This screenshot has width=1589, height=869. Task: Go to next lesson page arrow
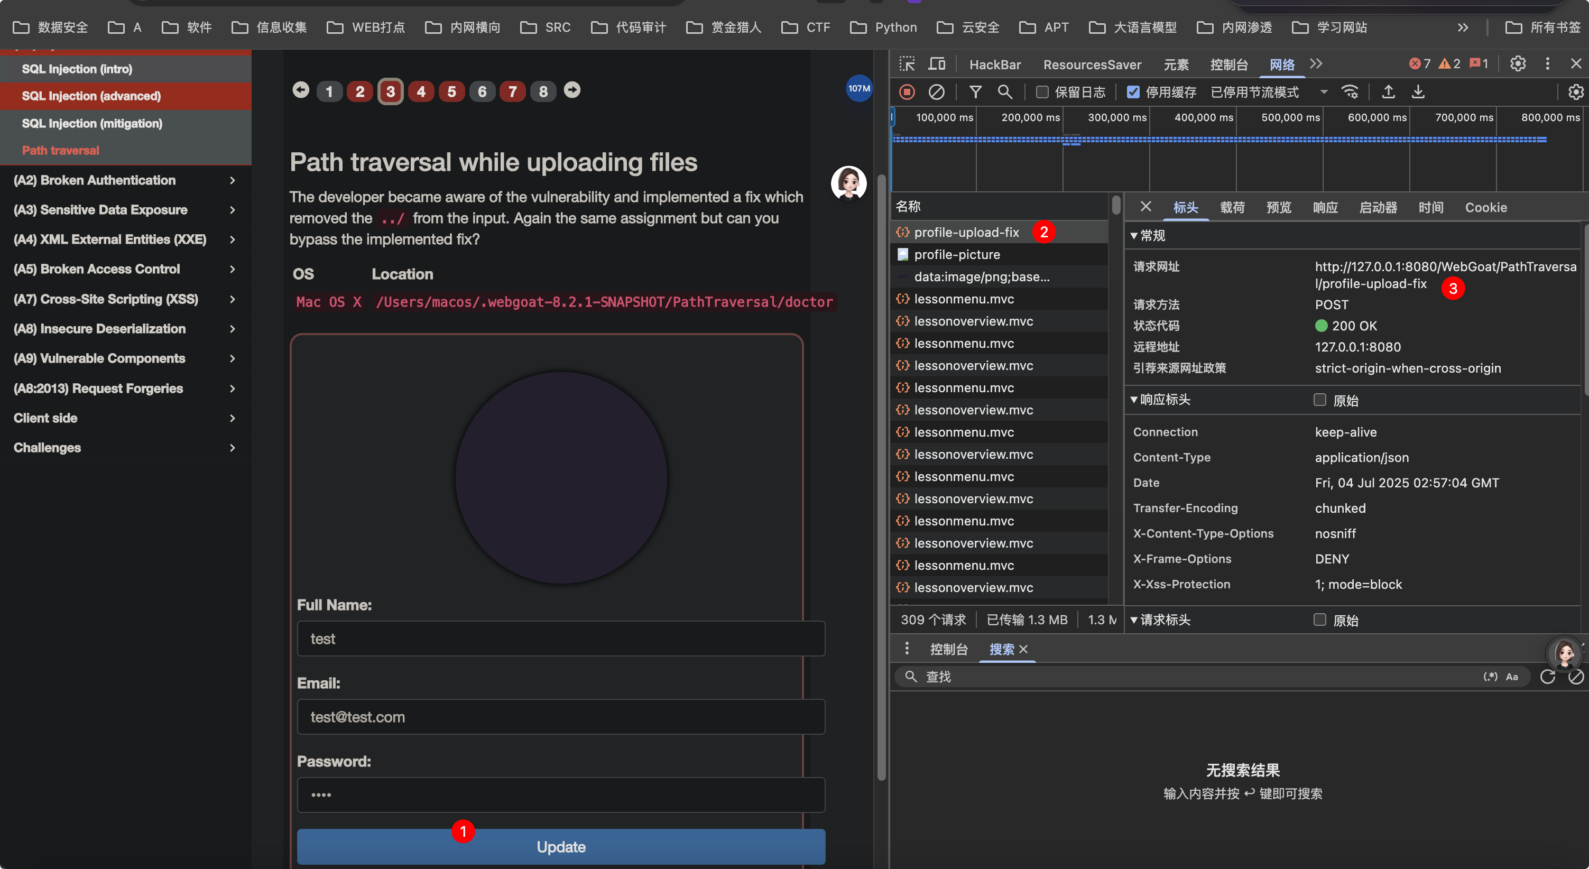tap(572, 91)
